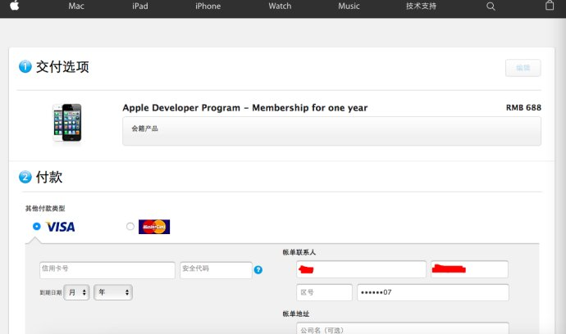The width and height of the screenshot is (566, 334).
Task: Click the first redacted billing contact name field
Action: (361, 269)
